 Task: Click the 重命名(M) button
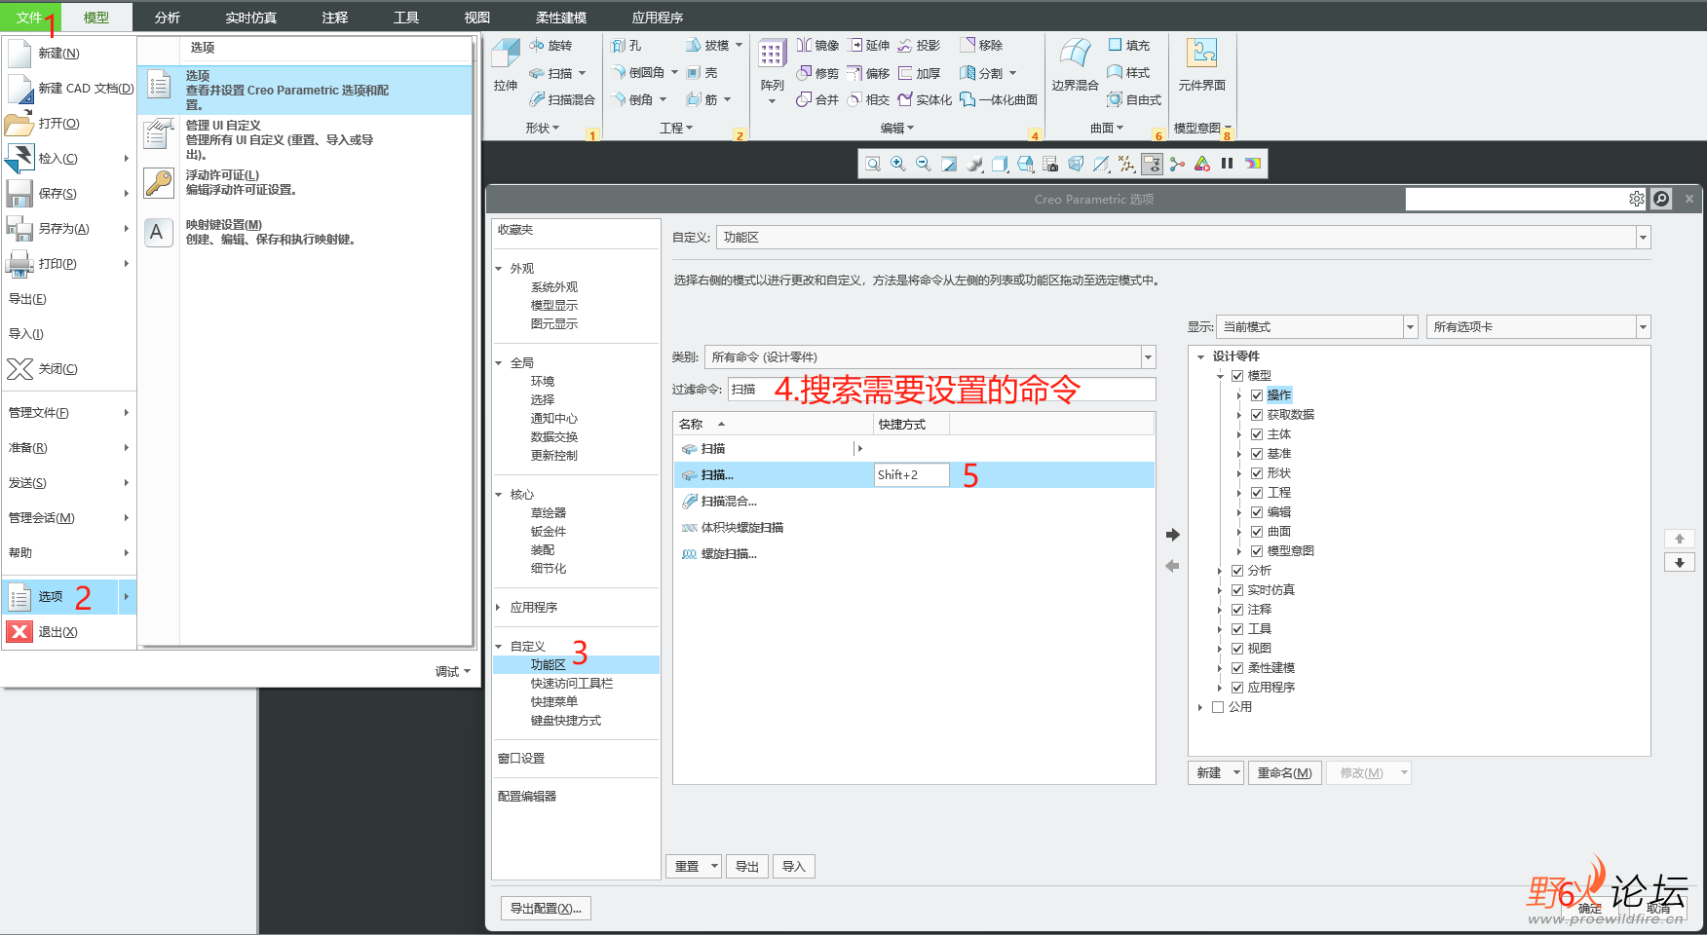tap(1284, 773)
